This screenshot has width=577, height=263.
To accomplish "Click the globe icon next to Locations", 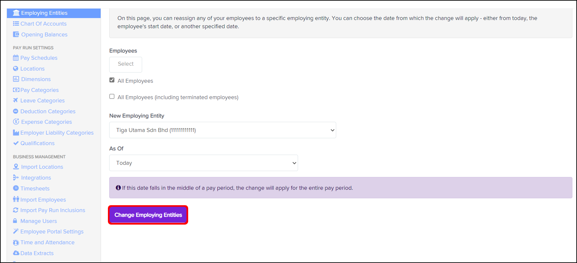I will pyautogui.click(x=15, y=69).
